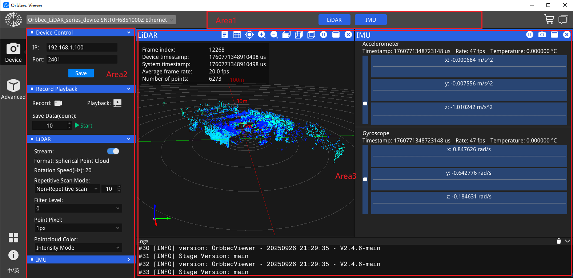The image size is (573, 278).
Task: Click gyroscope y value bar
Action: 469,179
